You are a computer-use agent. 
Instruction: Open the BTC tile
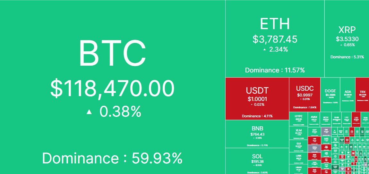113,87
